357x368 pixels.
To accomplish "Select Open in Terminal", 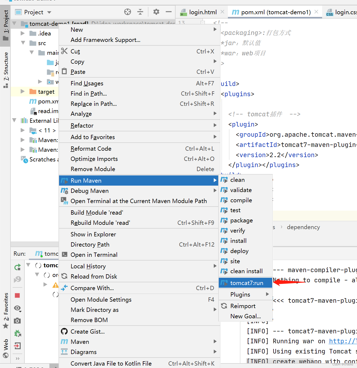I will pyautogui.click(x=139, y=255).
